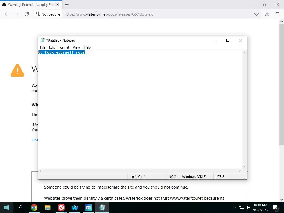Close the Notepad window

pos(240,40)
